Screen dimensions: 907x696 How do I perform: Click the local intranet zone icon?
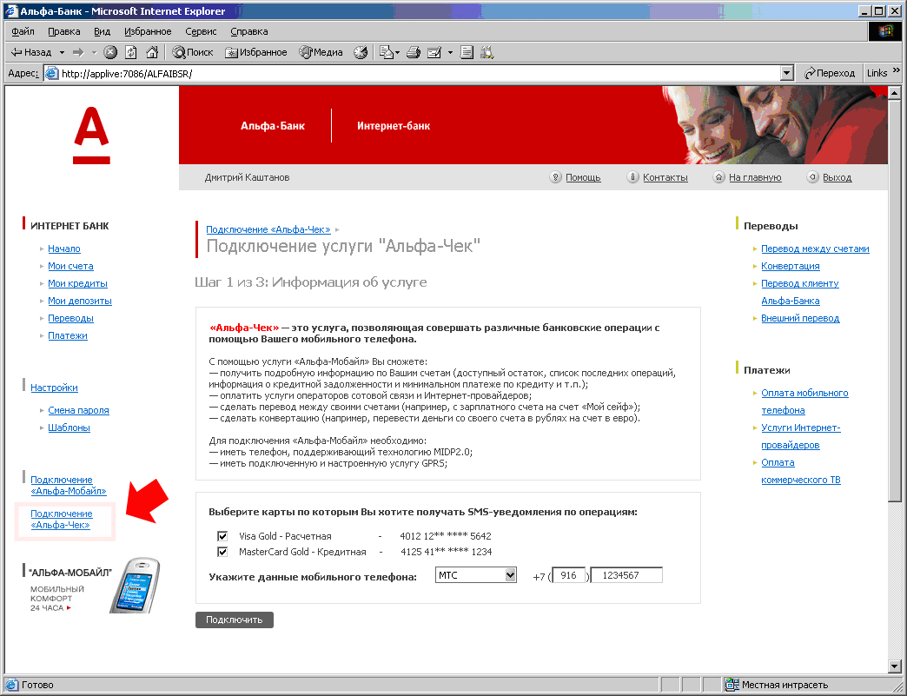(x=732, y=685)
